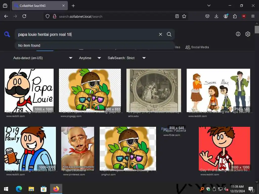Open the tracking protection shield
This screenshot has height=194, width=259.
pos(48,16)
